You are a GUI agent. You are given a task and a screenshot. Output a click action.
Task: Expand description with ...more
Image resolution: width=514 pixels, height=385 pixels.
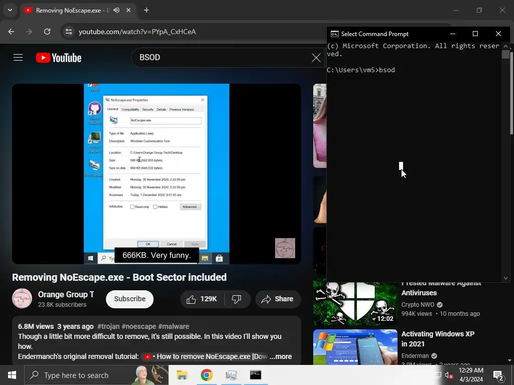(281, 356)
